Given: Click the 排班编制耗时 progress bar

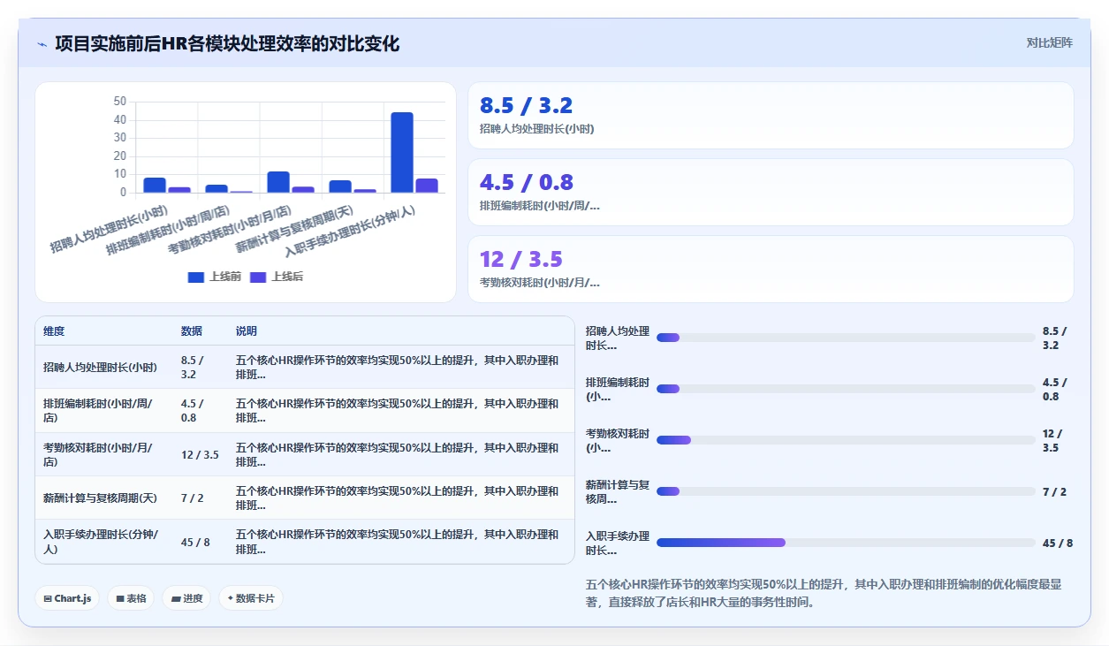Looking at the screenshot, I should (846, 389).
